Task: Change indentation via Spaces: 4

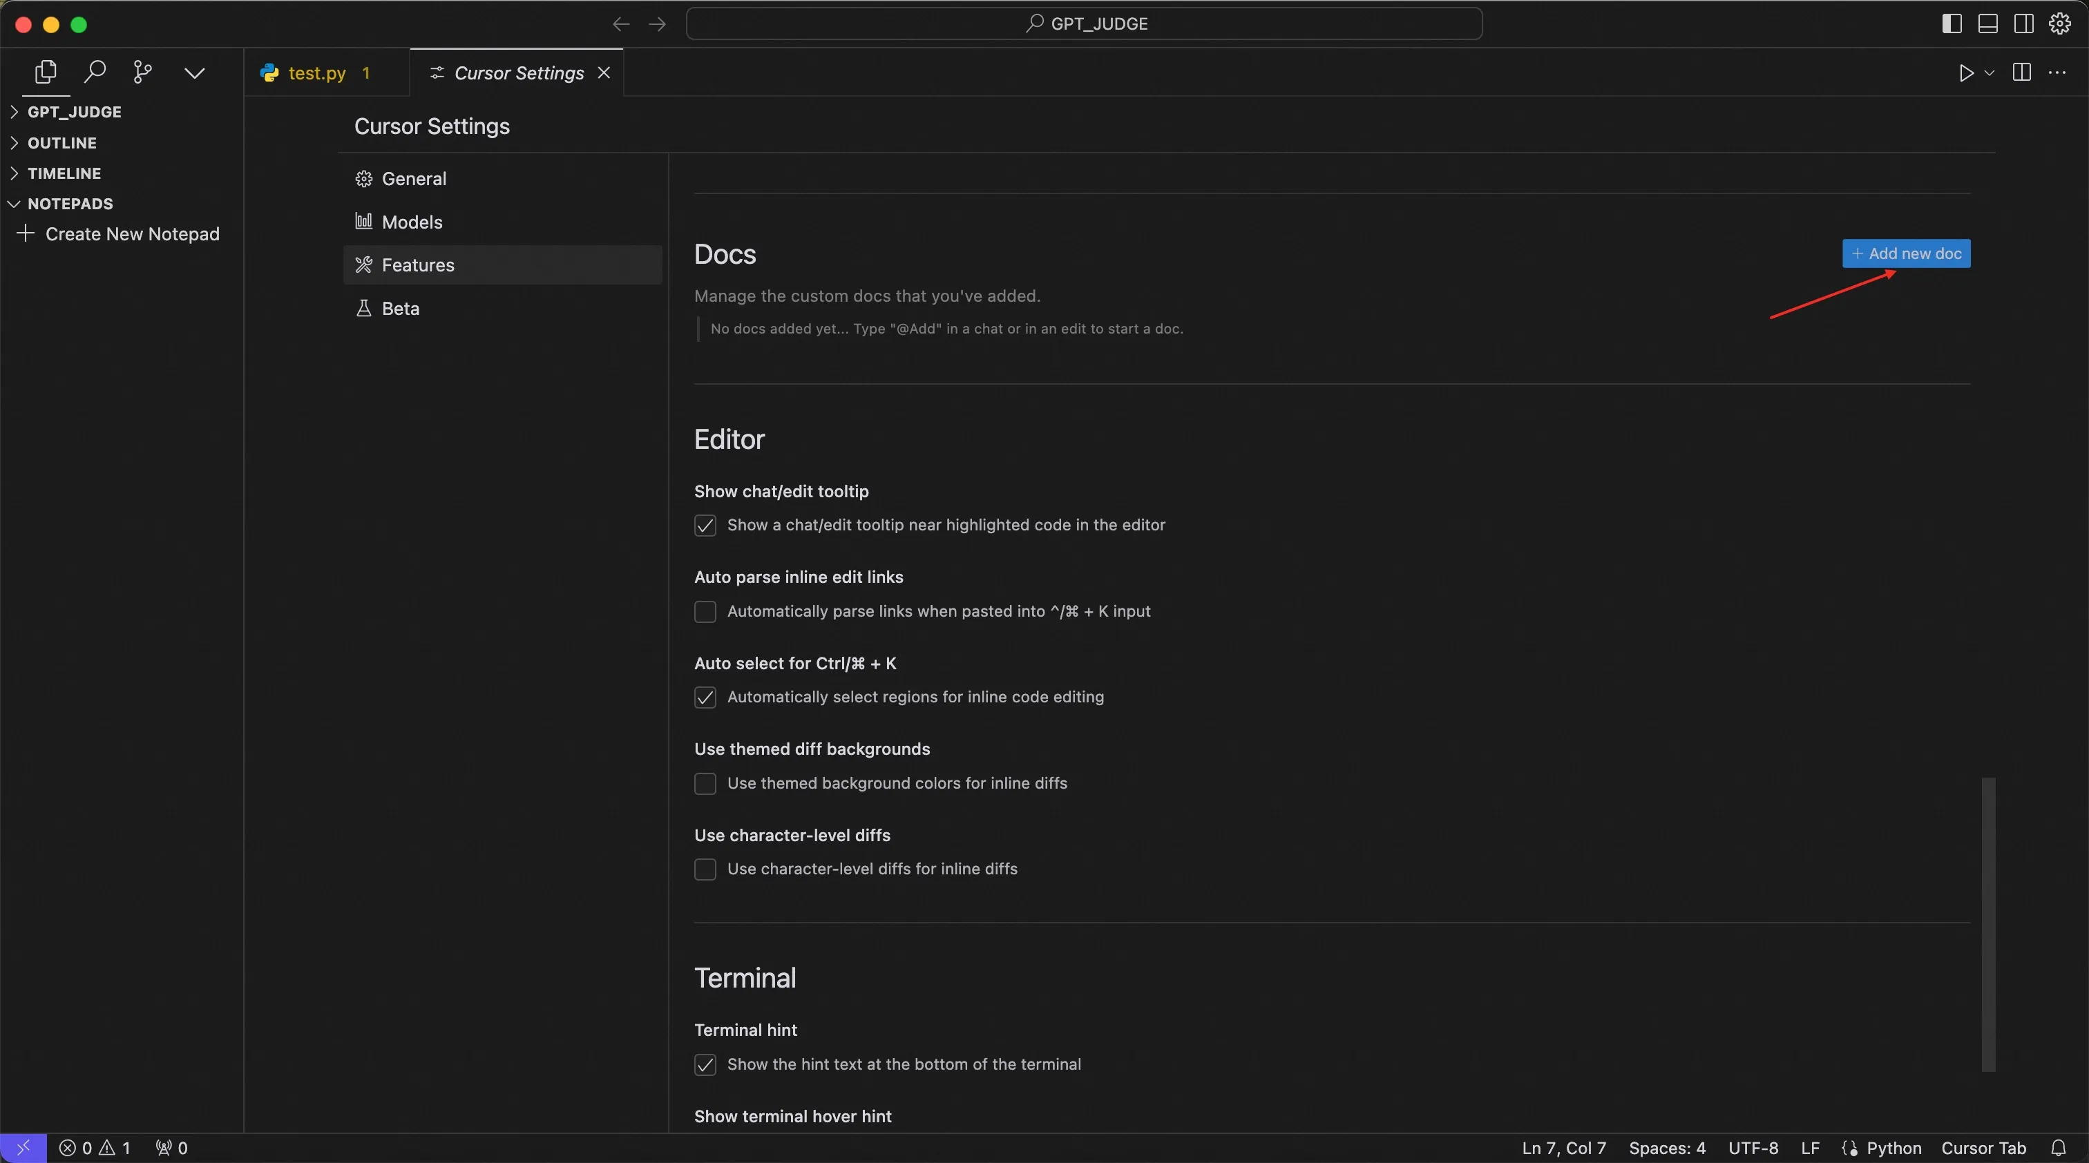Action: [1668, 1148]
